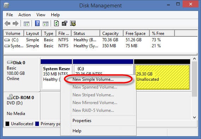This screenshot has height=139, width=201.
Task: Click the drive icon beside Syste... volume row
Action: [7, 46]
